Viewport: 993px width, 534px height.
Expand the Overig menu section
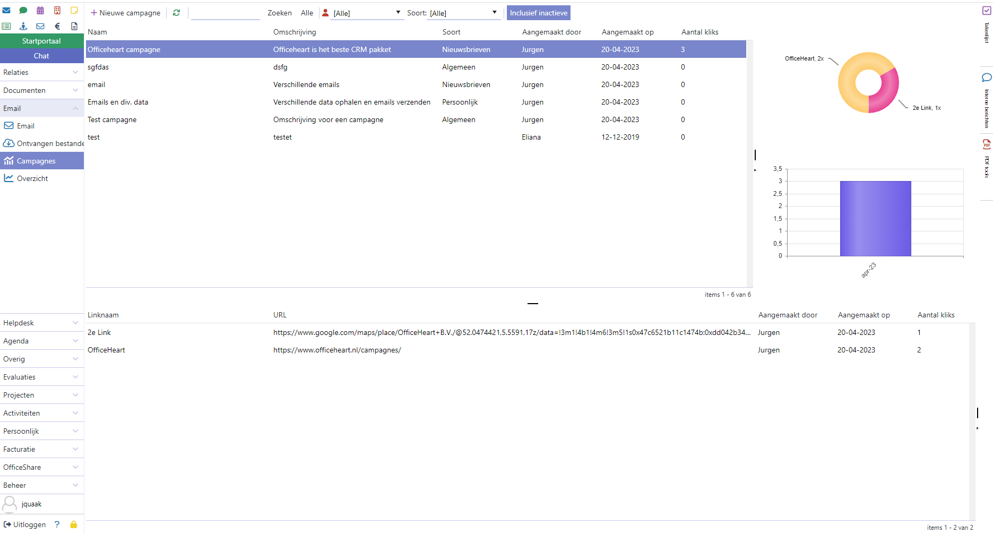(42, 359)
